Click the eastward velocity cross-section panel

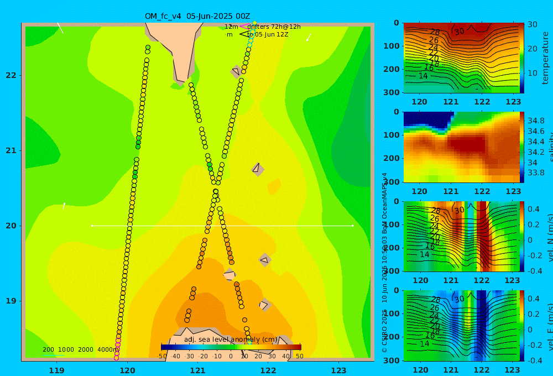tap(461, 326)
